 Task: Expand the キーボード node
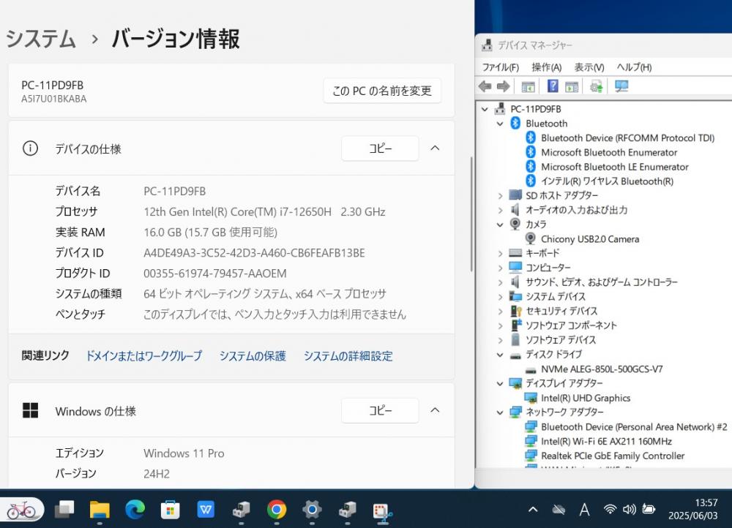(x=500, y=253)
